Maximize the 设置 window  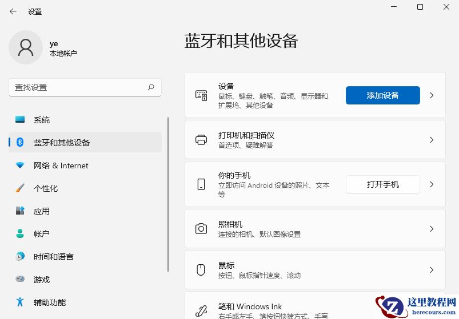coord(420,7)
